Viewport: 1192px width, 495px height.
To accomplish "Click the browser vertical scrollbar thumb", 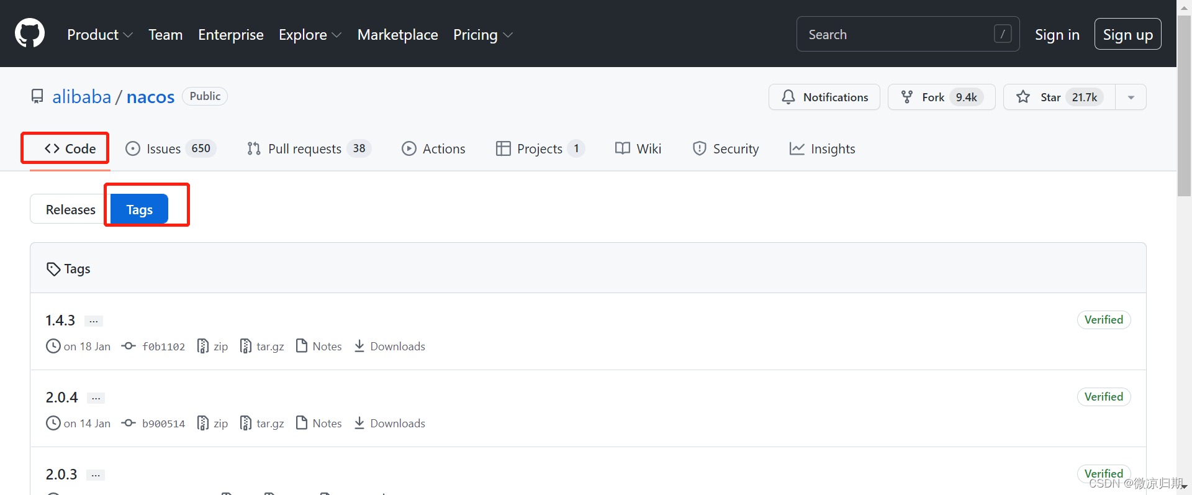I will pyautogui.click(x=1184, y=106).
